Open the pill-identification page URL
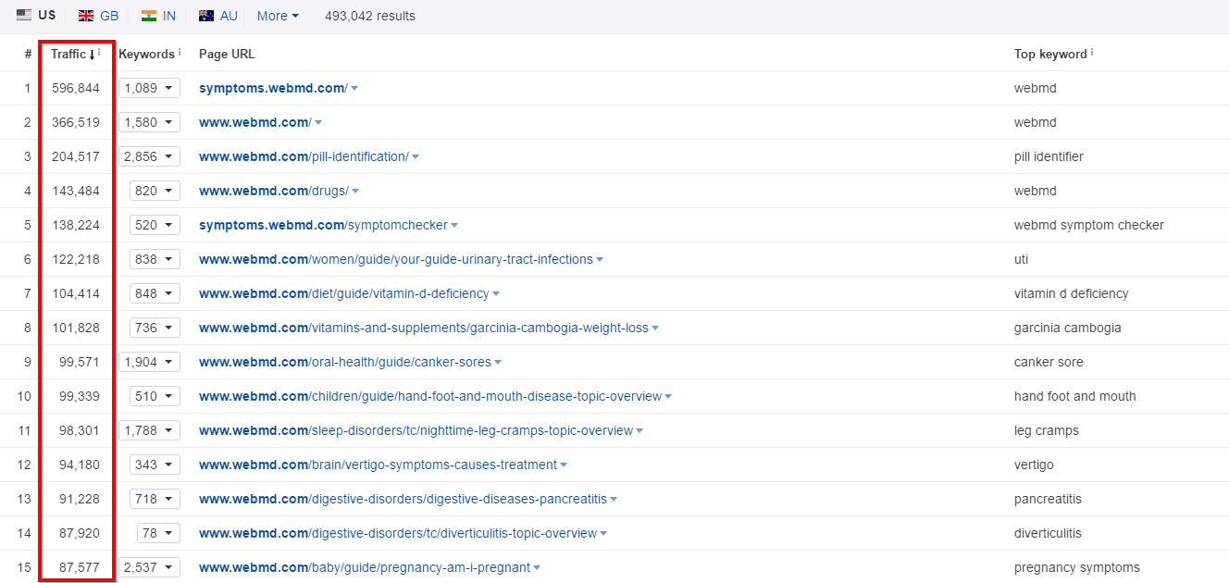Viewport: 1229px width, 583px height. [304, 156]
